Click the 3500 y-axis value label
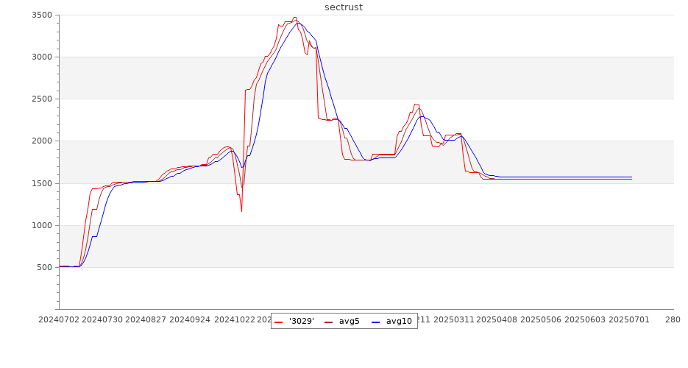This screenshot has height=368, width=688. (x=41, y=15)
